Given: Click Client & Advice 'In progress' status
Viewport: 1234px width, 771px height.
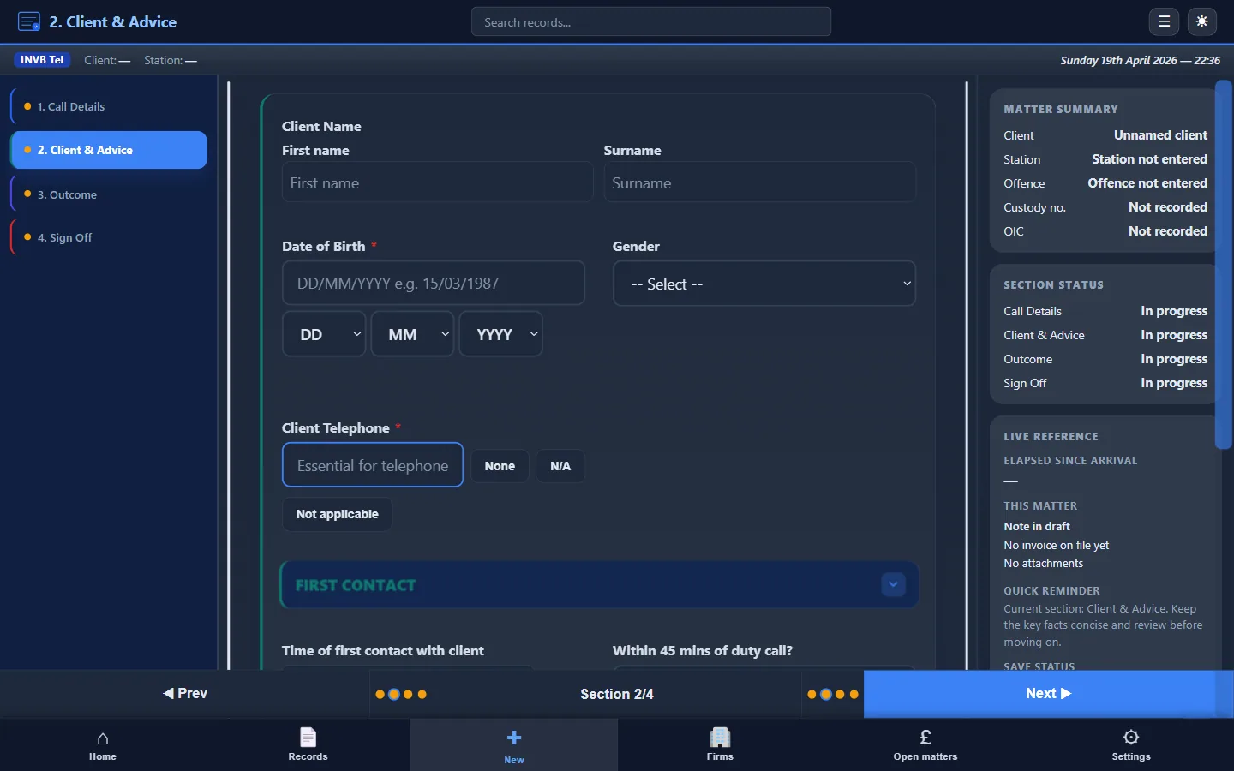Looking at the screenshot, I should tap(1174, 335).
